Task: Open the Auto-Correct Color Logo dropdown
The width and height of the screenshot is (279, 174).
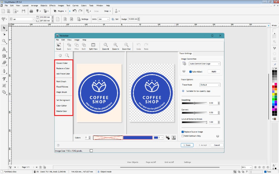Action: (x=219, y=63)
